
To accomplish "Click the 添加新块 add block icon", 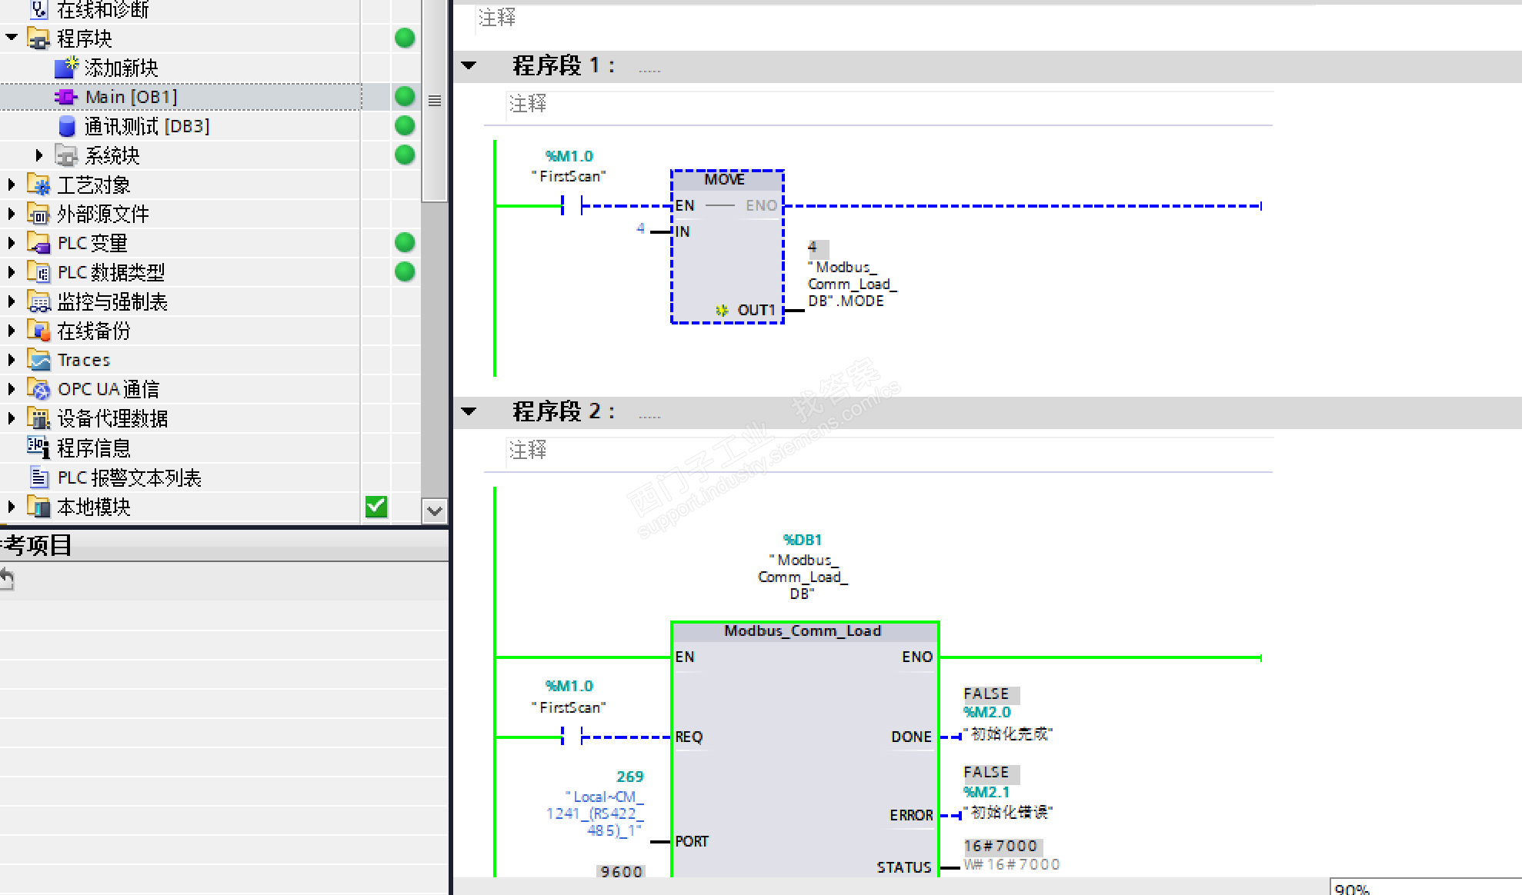I will (66, 68).
